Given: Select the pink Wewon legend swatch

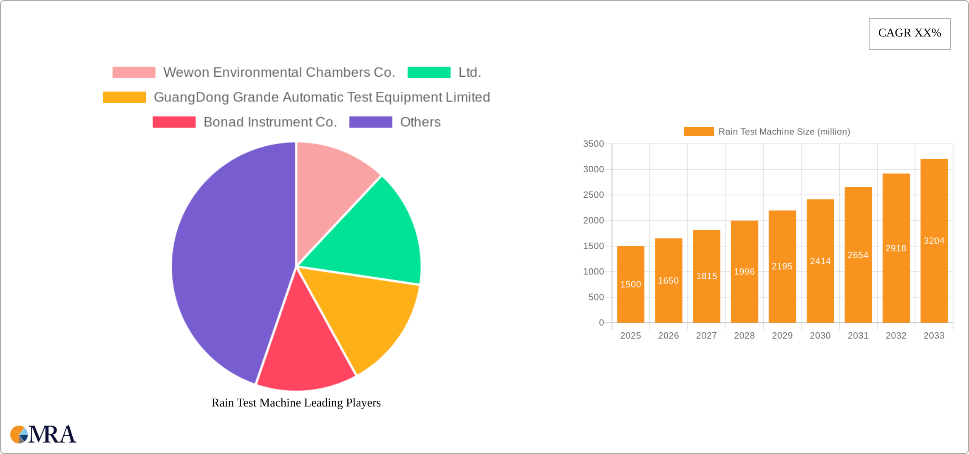Looking at the screenshot, I should pyautogui.click(x=134, y=72).
